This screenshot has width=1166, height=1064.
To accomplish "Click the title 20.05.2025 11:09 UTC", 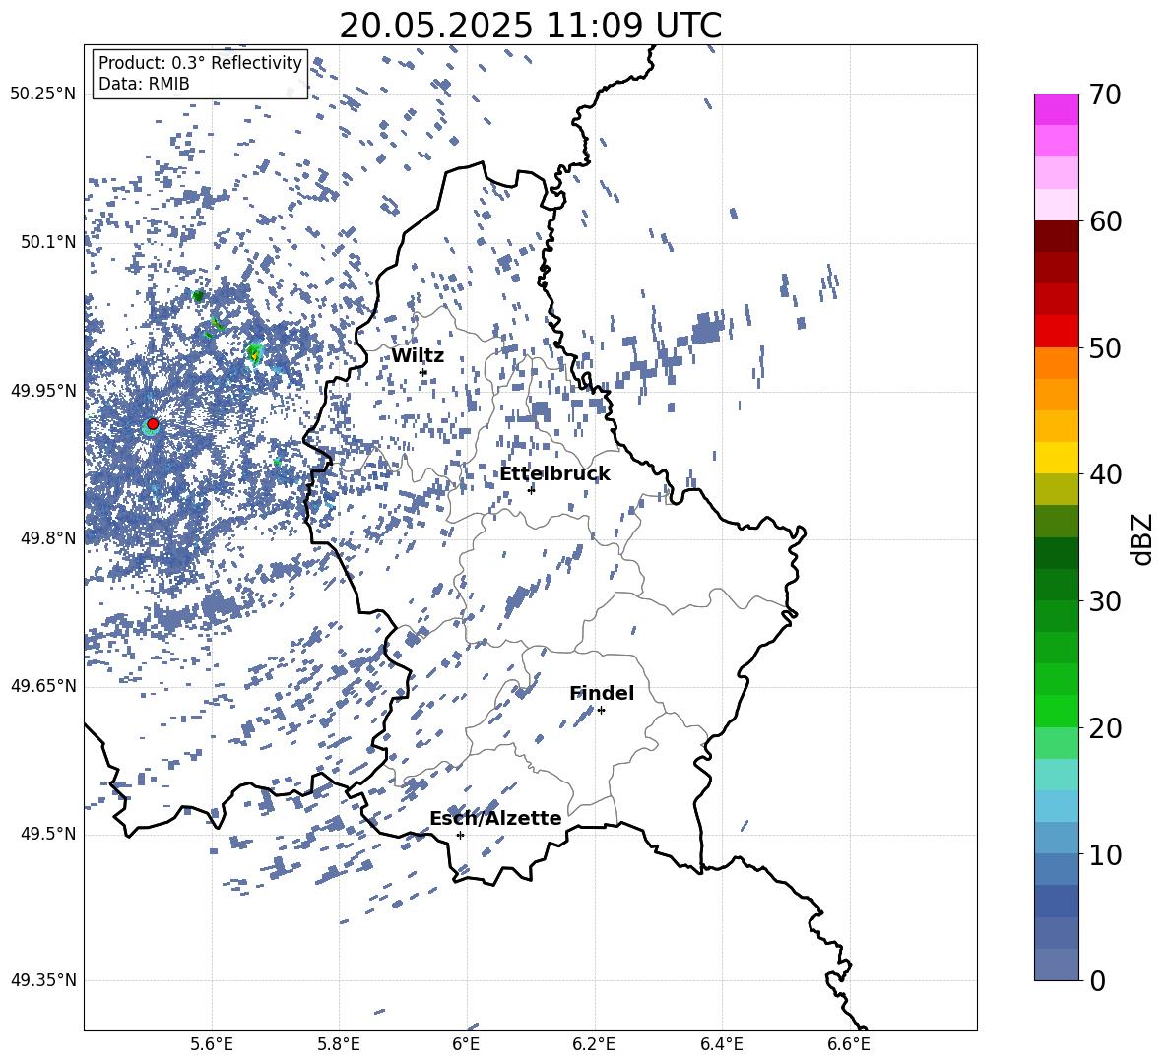I will pyautogui.click(x=530, y=26).
